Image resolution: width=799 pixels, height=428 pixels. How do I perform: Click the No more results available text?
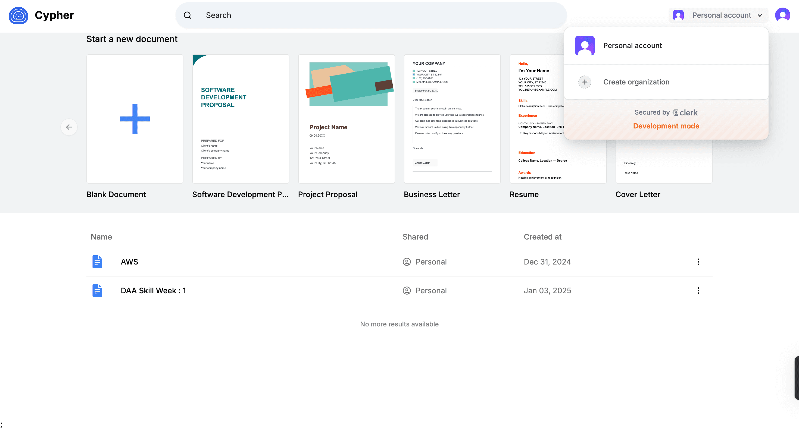[399, 324]
